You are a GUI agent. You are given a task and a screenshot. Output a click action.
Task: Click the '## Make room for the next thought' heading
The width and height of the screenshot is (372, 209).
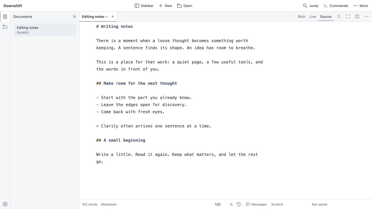[x=137, y=83]
